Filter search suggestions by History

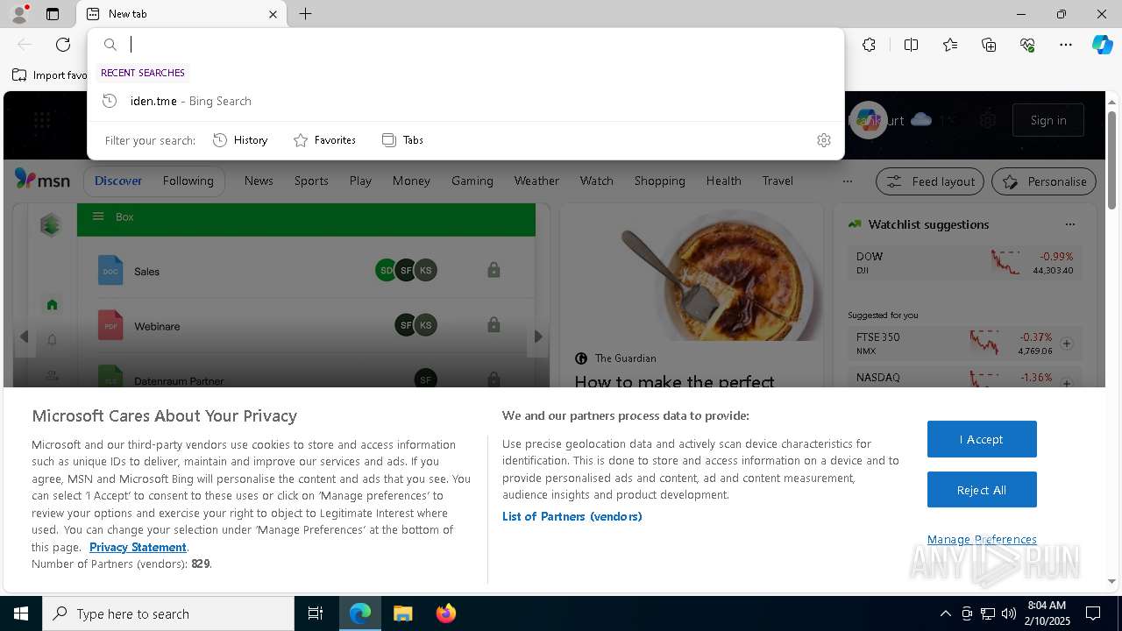(240, 140)
